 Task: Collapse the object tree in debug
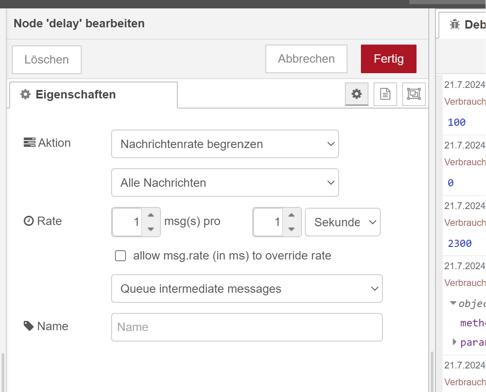tap(453, 303)
